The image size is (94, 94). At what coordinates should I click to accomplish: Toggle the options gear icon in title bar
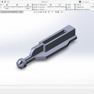8,2
